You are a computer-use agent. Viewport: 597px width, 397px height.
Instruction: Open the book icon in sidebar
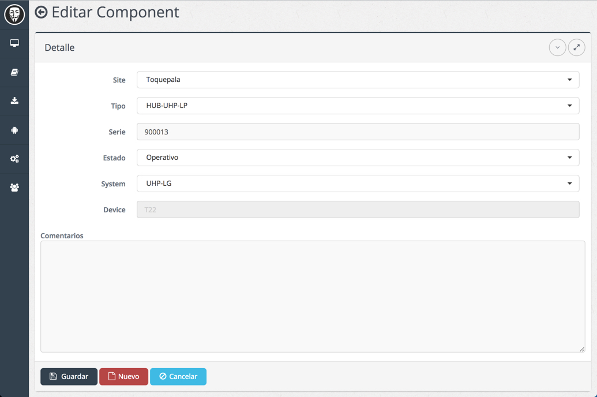(x=14, y=72)
